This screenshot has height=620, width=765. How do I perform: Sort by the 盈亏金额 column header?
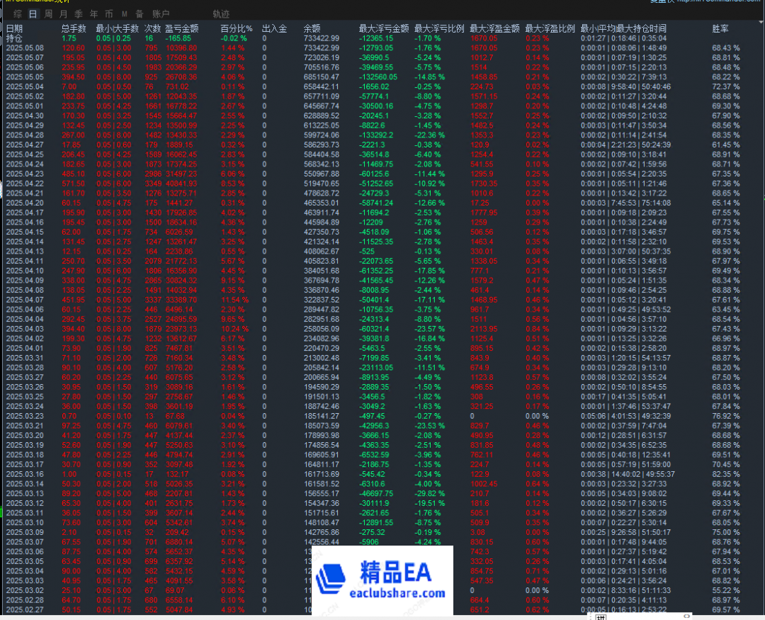tap(181, 28)
